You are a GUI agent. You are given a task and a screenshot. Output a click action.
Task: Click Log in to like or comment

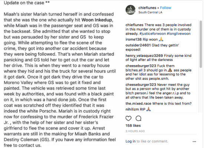(131, 141)
